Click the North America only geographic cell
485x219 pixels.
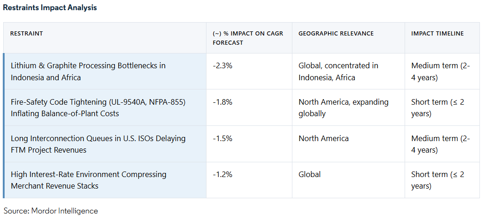pyautogui.click(x=323, y=138)
